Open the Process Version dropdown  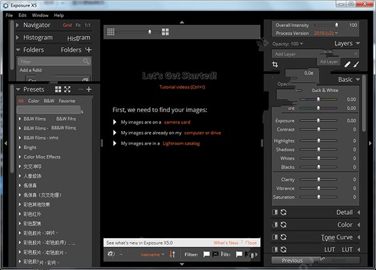pyautogui.click(x=326, y=33)
